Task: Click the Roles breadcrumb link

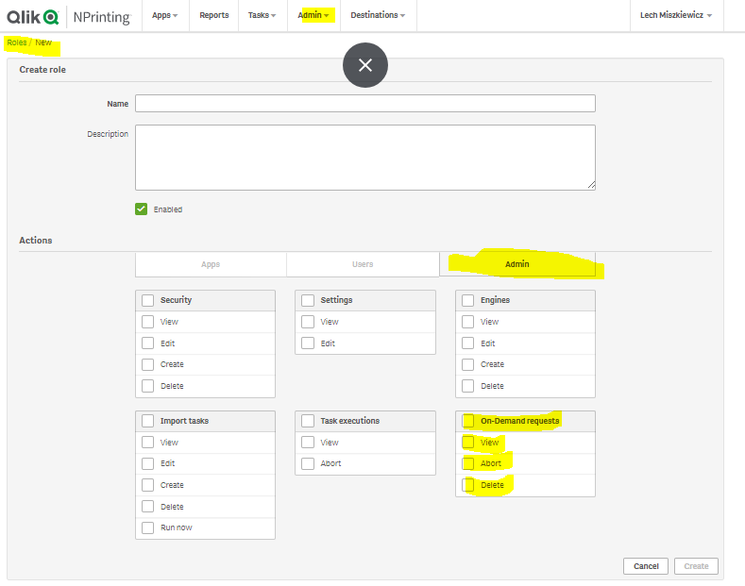Action: point(17,42)
